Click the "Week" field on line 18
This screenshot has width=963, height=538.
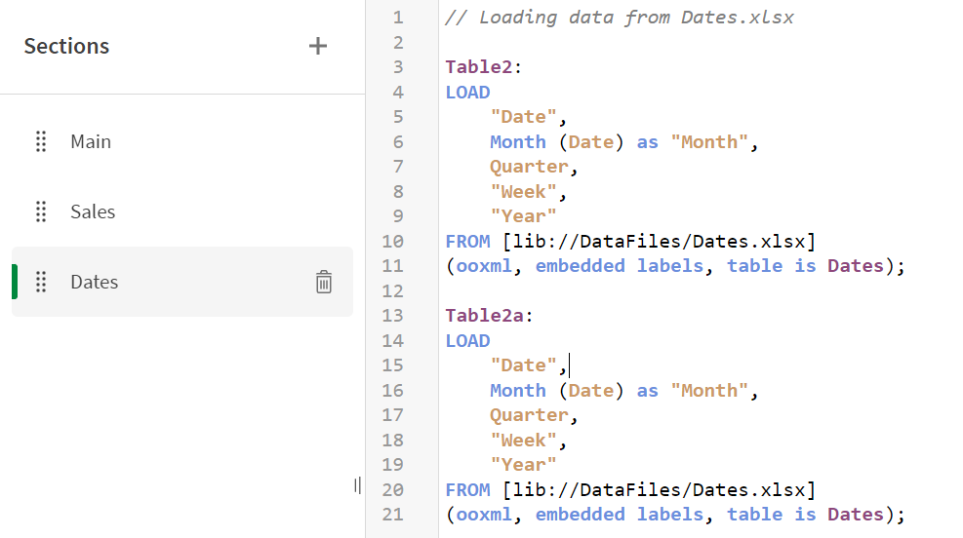click(x=523, y=440)
